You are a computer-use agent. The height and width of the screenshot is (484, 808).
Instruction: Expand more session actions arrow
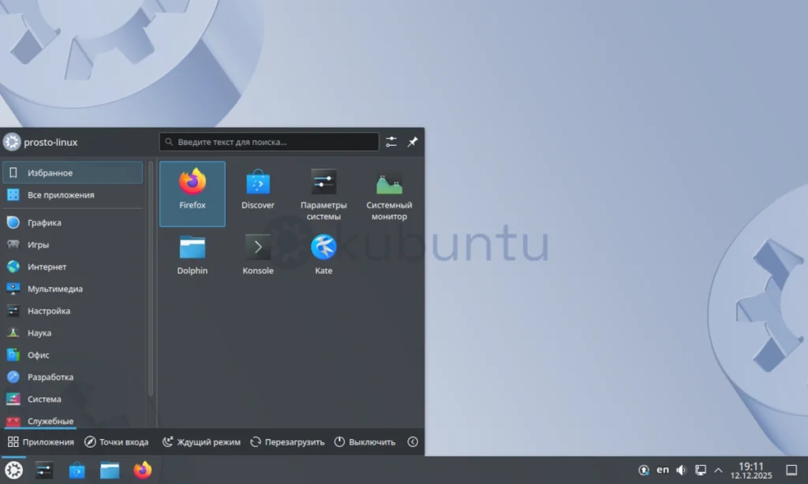pyautogui.click(x=413, y=441)
